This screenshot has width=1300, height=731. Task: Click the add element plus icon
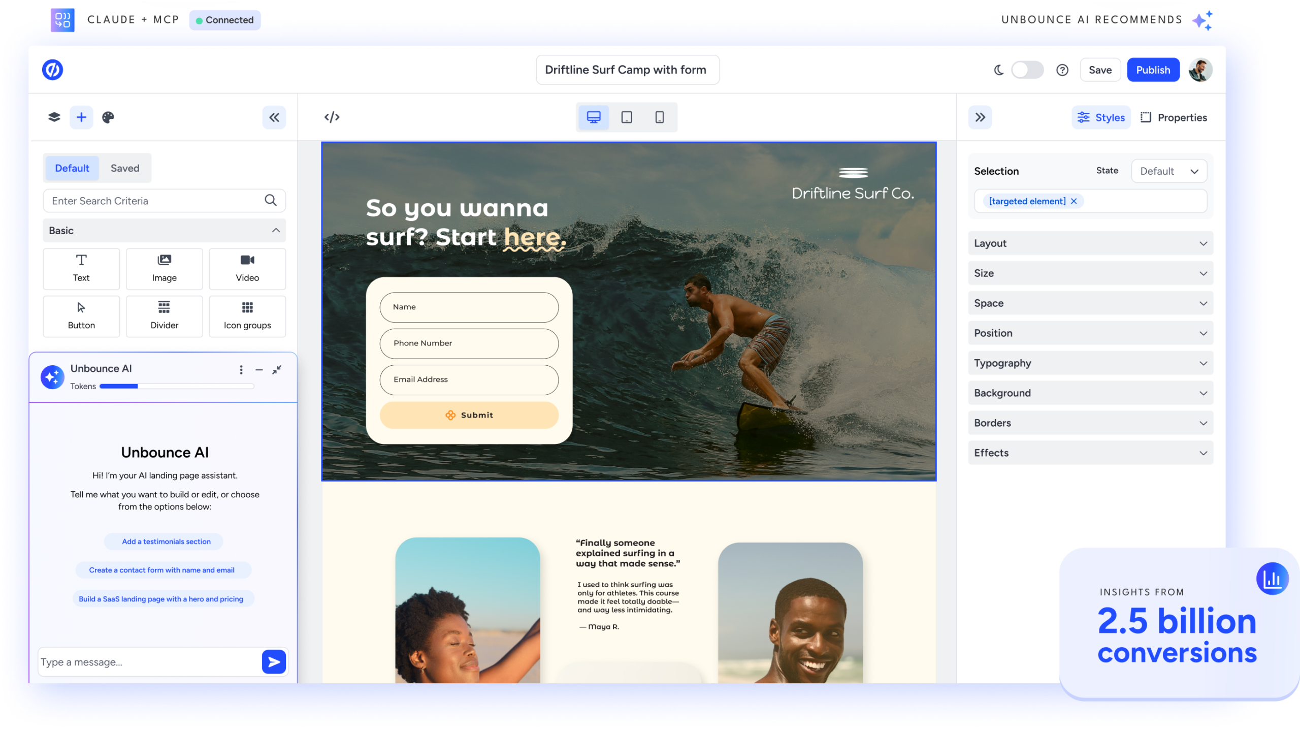pos(81,117)
